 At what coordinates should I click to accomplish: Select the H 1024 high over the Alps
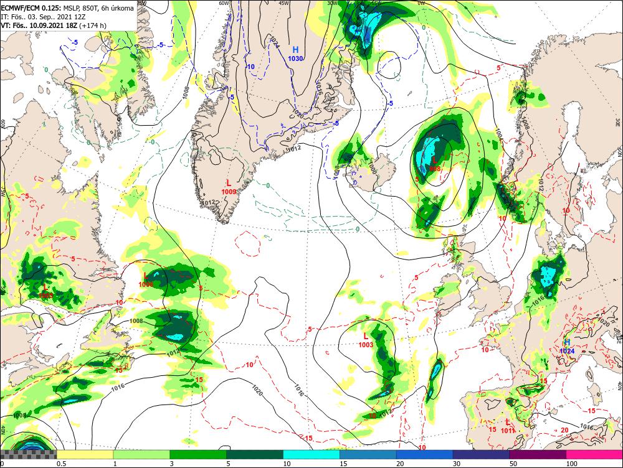point(567,346)
